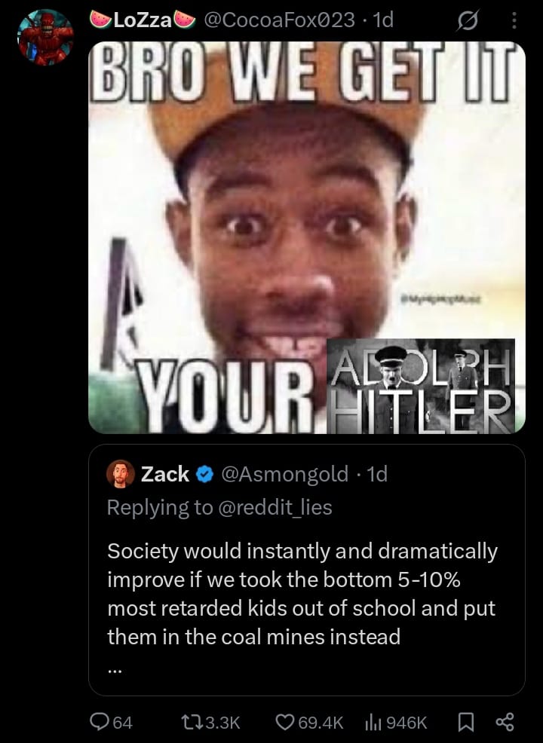
Task: Open the reply comments icon
Action: [x=99, y=722]
